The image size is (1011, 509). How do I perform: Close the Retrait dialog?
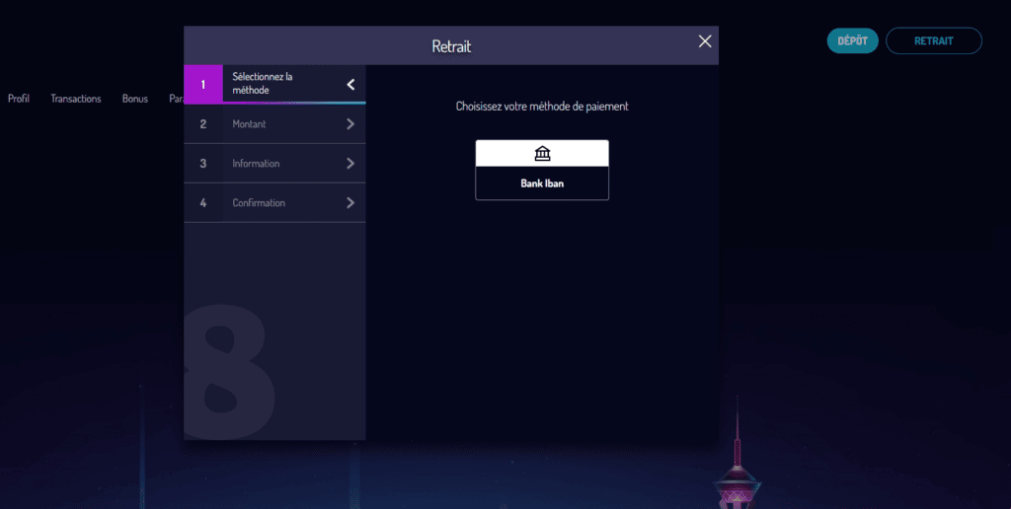click(x=705, y=41)
